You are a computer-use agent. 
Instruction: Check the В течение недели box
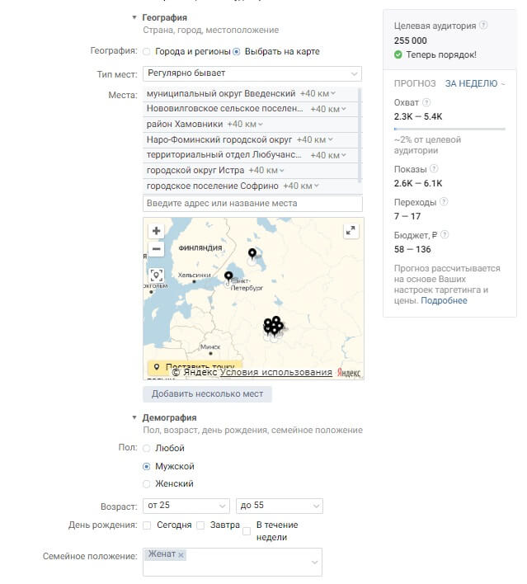click(247, 531)
